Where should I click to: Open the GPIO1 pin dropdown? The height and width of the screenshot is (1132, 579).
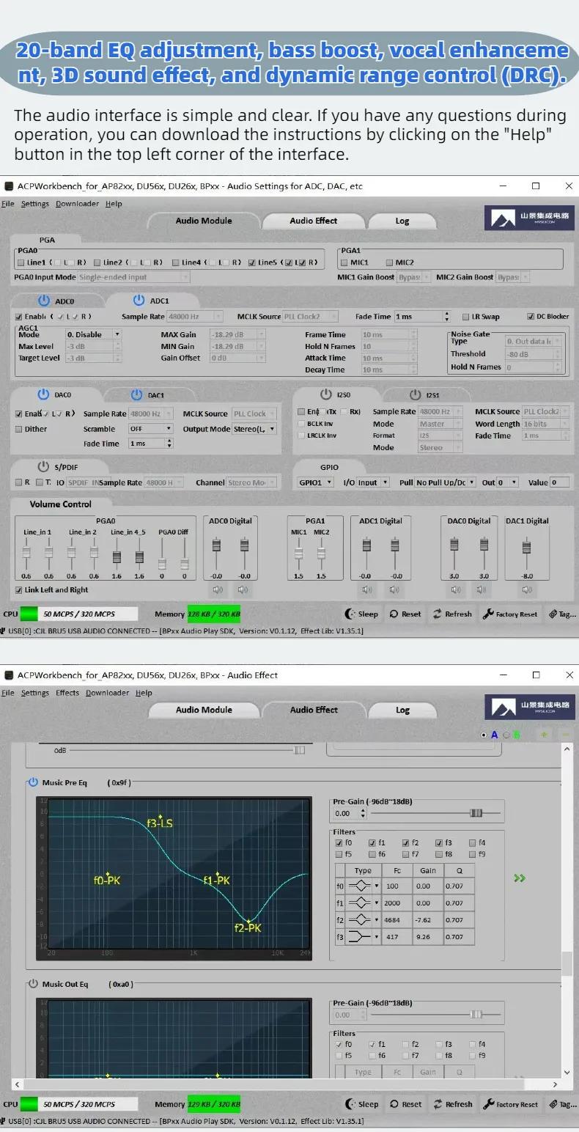(315, 482)
